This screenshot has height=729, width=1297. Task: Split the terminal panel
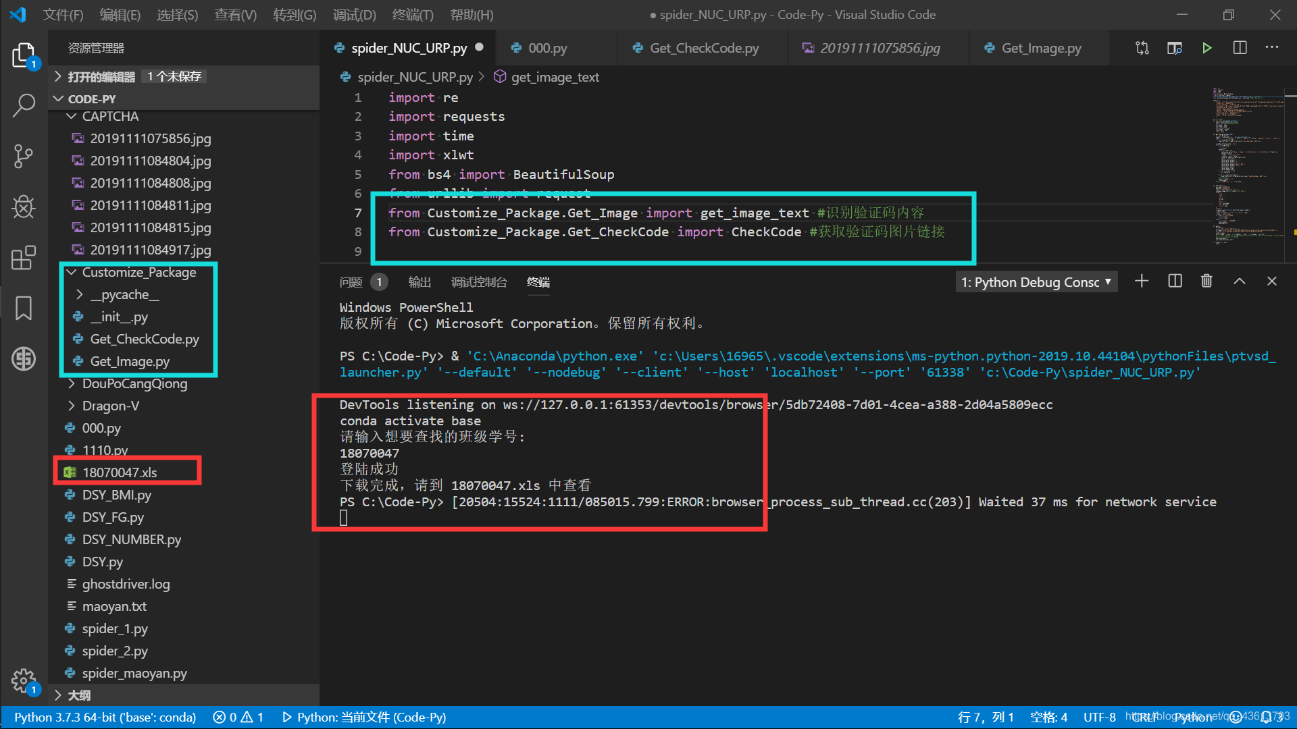point(1175,281)
